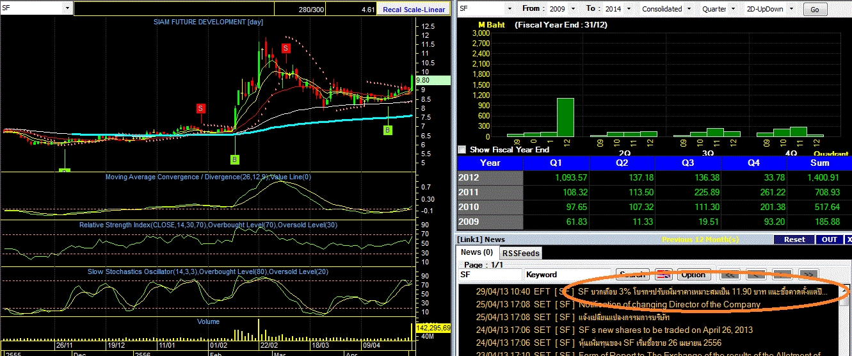
Task: Click the red S sell marker near the price peak
Action: coord(285,48)
